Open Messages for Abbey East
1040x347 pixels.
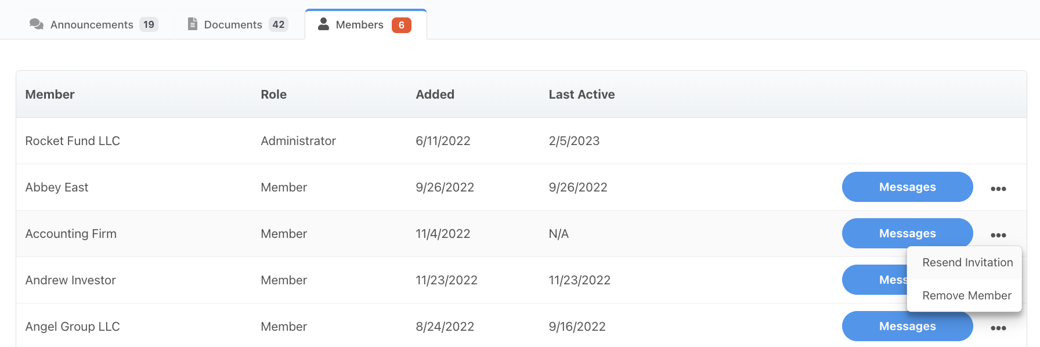click(908, 187)
